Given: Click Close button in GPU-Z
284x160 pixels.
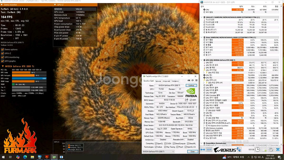Looking at the screenshot, I should (x=192, y=152).
